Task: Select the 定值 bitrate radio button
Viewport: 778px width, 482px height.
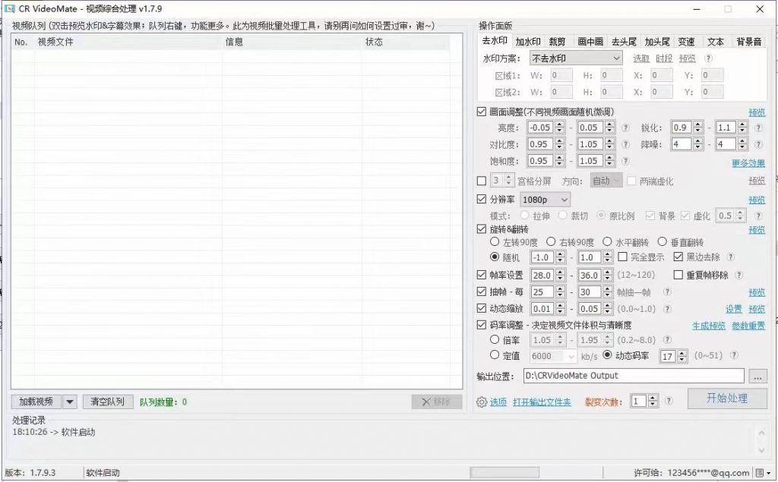Action: [x=494, y=355]
